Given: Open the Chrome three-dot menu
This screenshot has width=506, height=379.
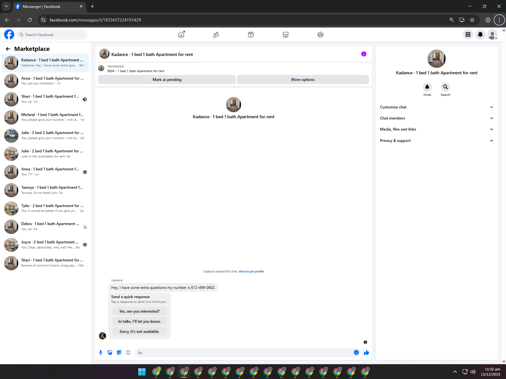Looking at the screenshot, I should 499,20.
